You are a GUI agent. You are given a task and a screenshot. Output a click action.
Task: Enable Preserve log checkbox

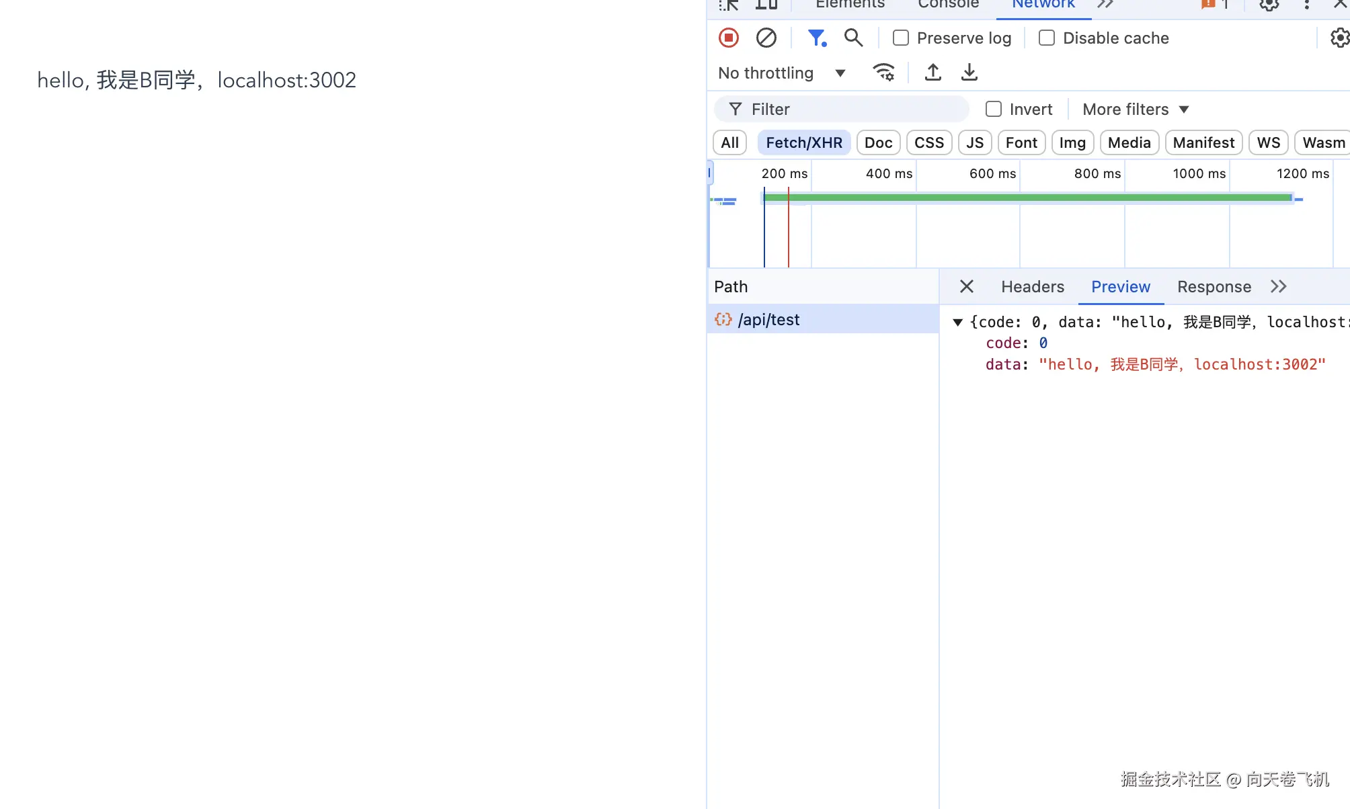click(x=901, y=38)
